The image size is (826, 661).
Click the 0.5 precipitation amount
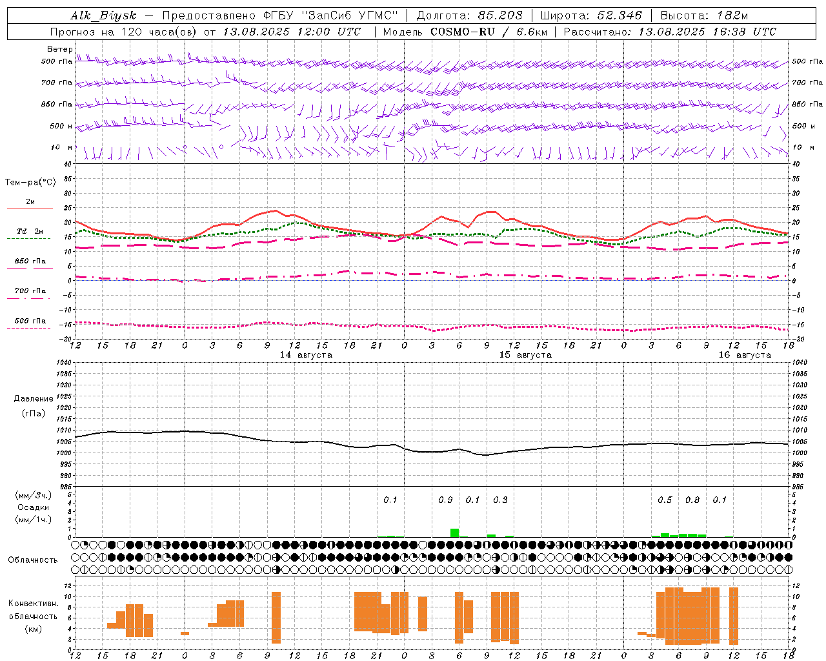[x=665, y=500]
